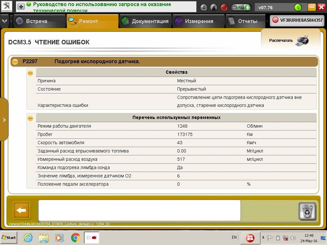Click the download arrow icon in top bar

tap(203, 7)
